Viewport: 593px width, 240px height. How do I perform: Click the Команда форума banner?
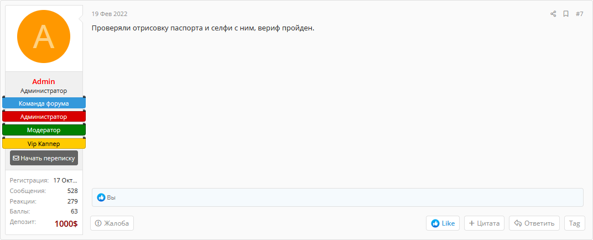pyautogui.click(x=44, y=103)
